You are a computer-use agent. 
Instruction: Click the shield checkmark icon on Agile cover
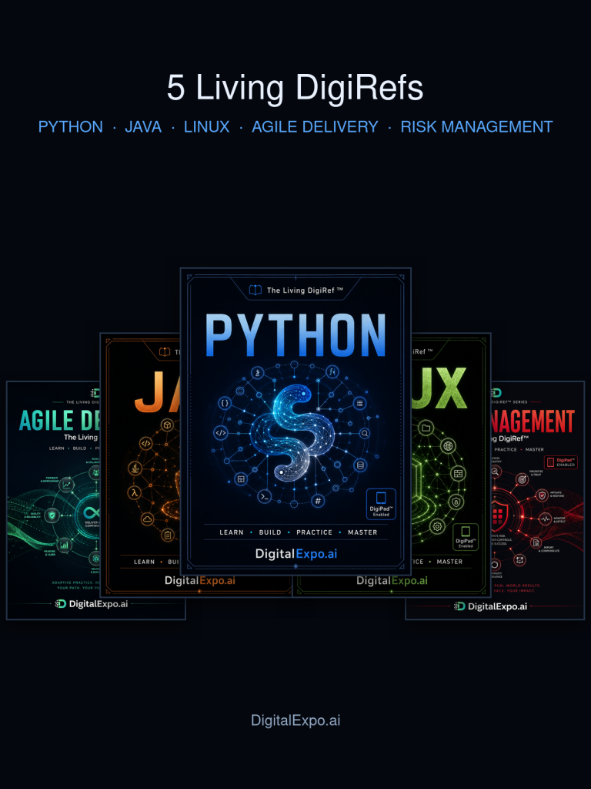point(52,515)
